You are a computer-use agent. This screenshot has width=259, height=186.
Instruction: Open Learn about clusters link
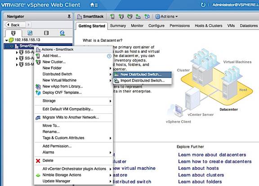(x=201, y=175)
